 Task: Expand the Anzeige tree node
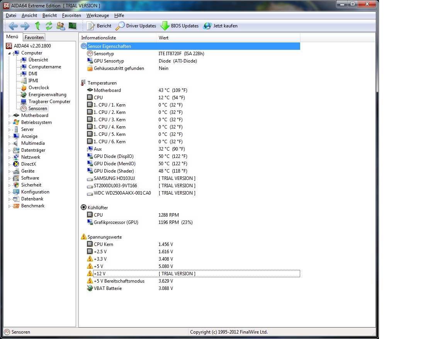click(x=9, y=136)
